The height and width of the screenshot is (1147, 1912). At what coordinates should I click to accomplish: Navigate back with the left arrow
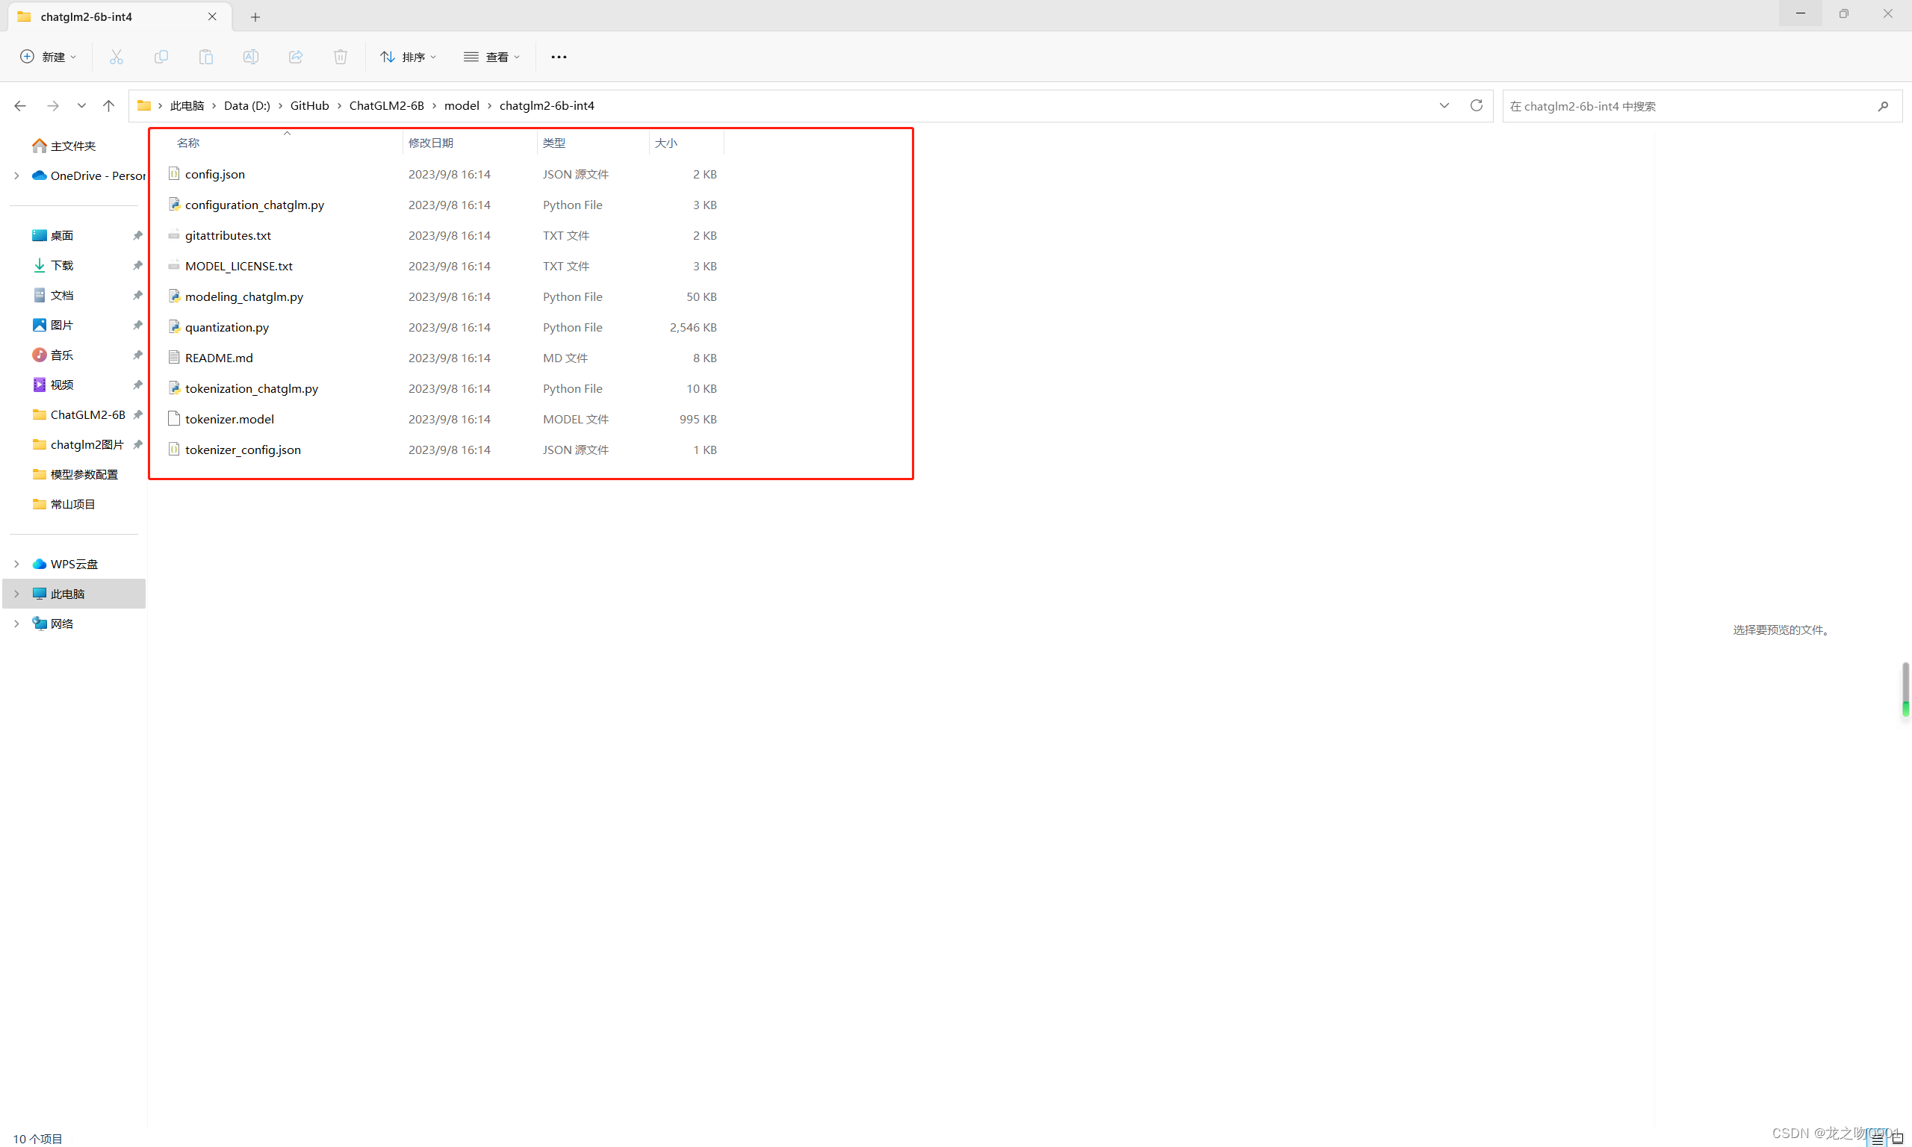(20, 105)
